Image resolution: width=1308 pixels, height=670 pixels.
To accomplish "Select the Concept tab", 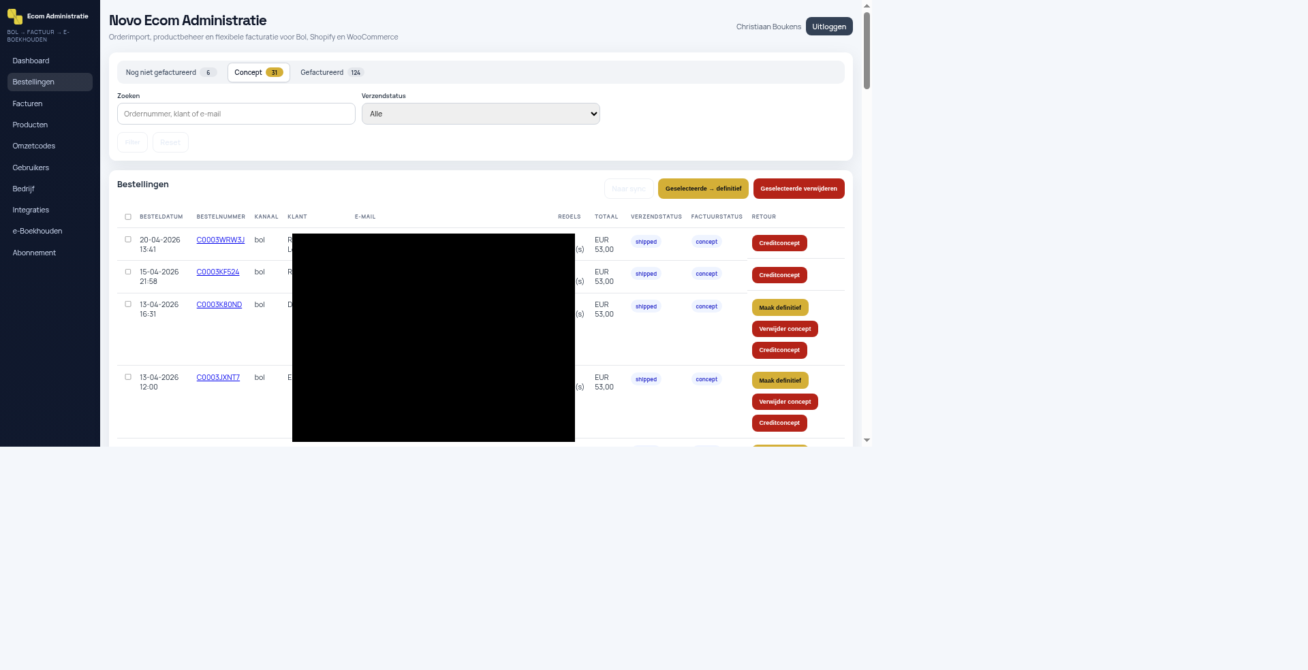I will pos(259,72).
